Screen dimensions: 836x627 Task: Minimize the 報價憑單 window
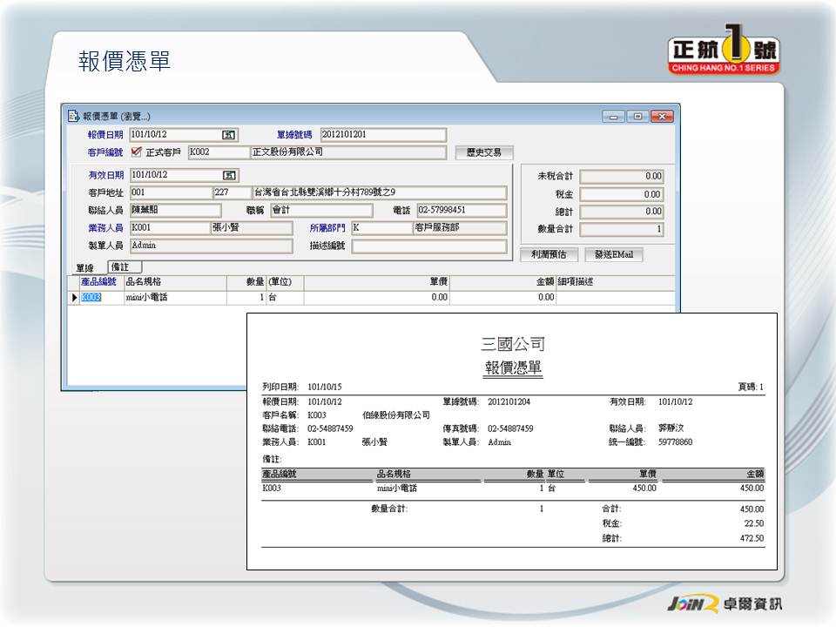tap(614, 116)
